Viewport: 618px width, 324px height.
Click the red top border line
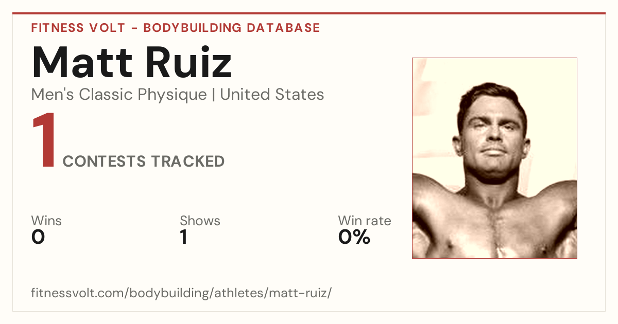(x=309, y=13)
